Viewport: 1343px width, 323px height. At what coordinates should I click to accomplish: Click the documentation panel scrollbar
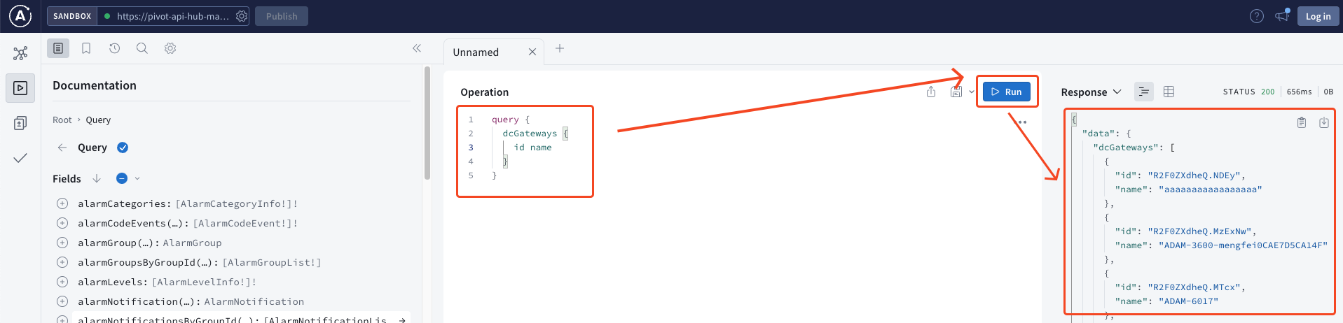427,123
